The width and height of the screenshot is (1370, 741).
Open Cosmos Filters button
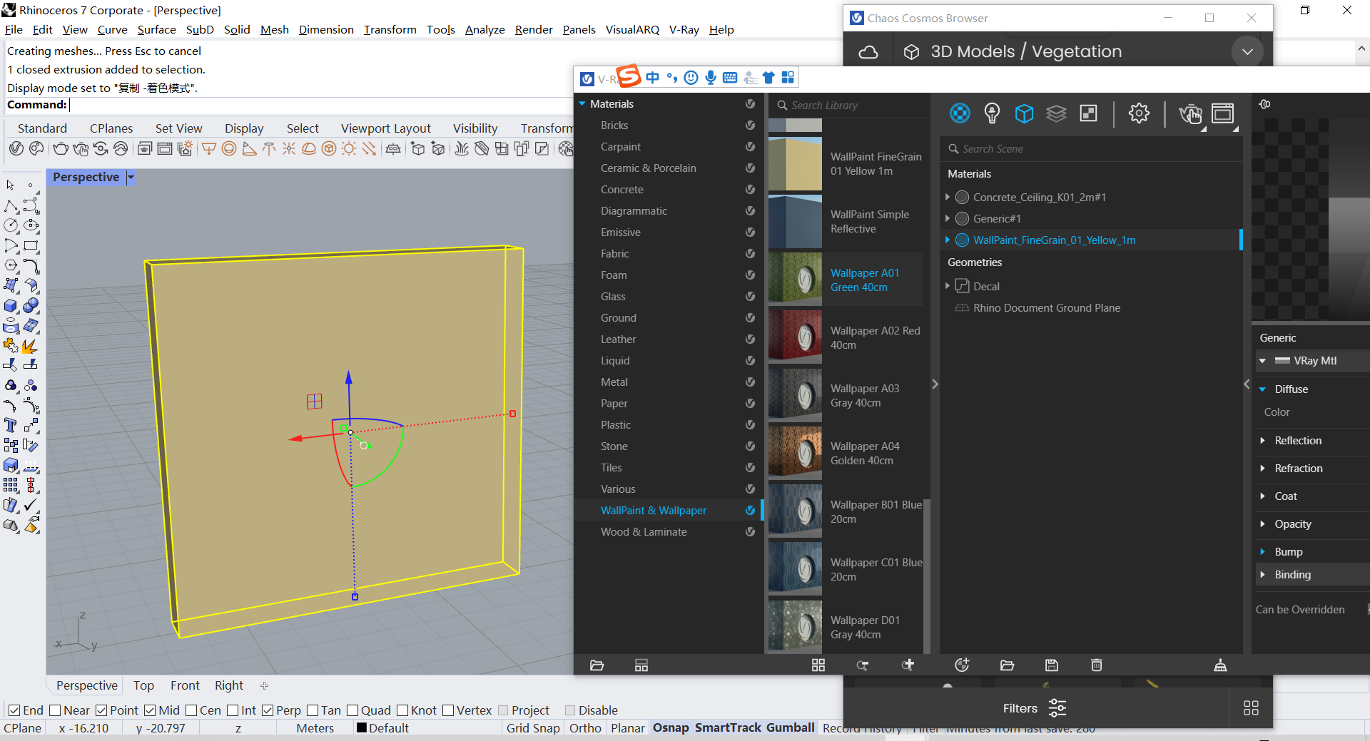point(1034,708)
